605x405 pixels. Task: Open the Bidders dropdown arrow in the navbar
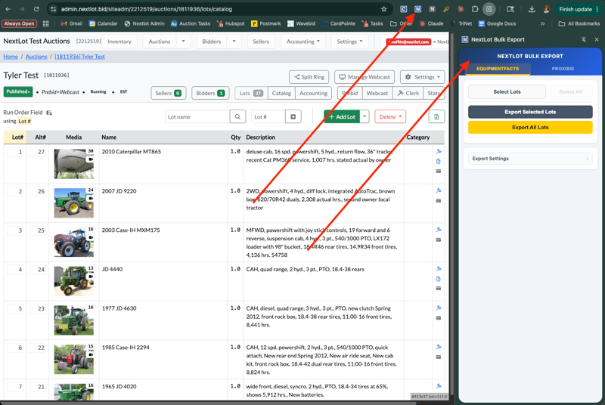(x=234, y=42)
